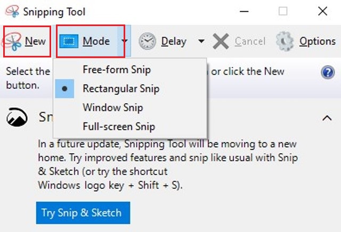This screenshot has width=341, height=232.
Task: Click the Options text button
Action: [x=318, y=41]
